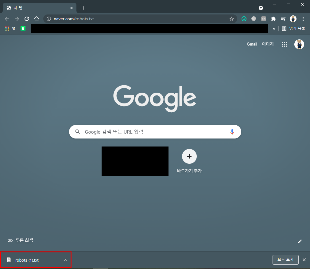Open a new tab with plus button
The height and width of the screenshot is (269, 310).
[83, 8]
